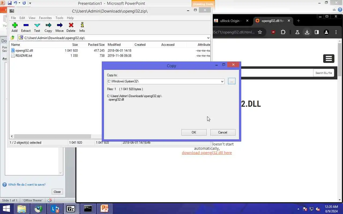Open the uBlock Origin extension icon
The height and width of the screenshot is (214, 343).
point(273,32)
